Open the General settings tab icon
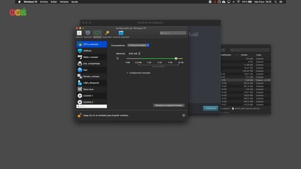The width and height of the screenshot is (301, 169). tap(79, 33)
